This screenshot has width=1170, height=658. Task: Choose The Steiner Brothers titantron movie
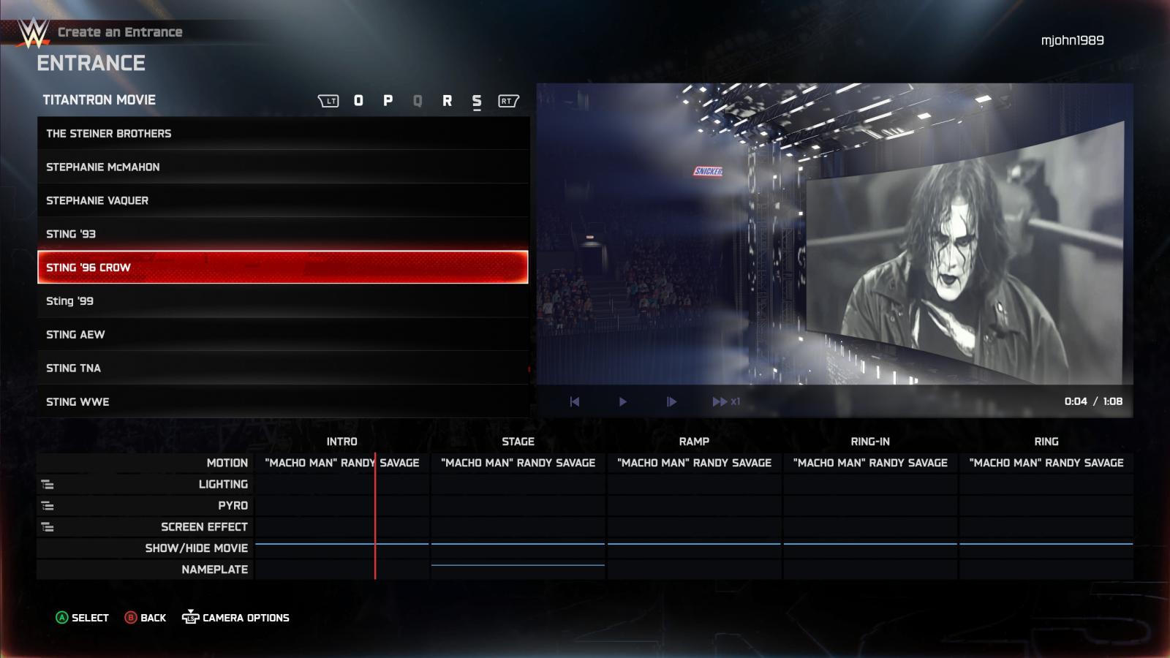[283, 133]
